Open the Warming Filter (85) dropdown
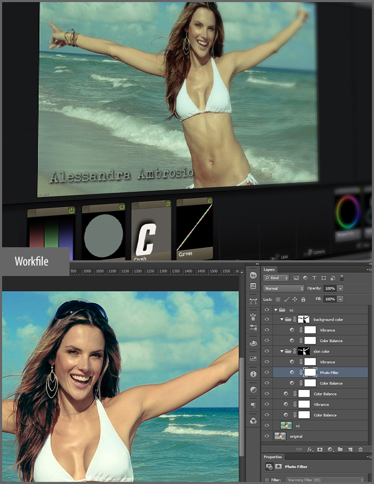The image size is (374, 484). click(x=324, y=480)
